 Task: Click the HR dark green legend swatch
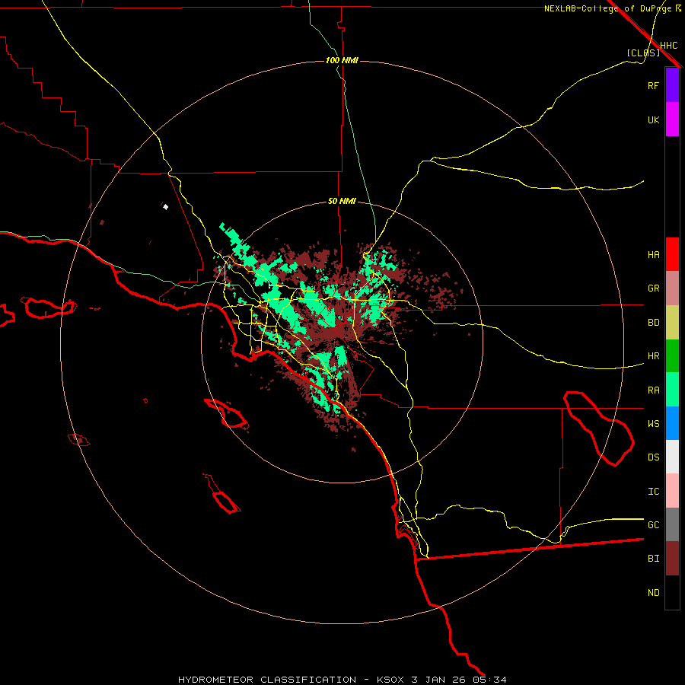(x=672, y=355)
